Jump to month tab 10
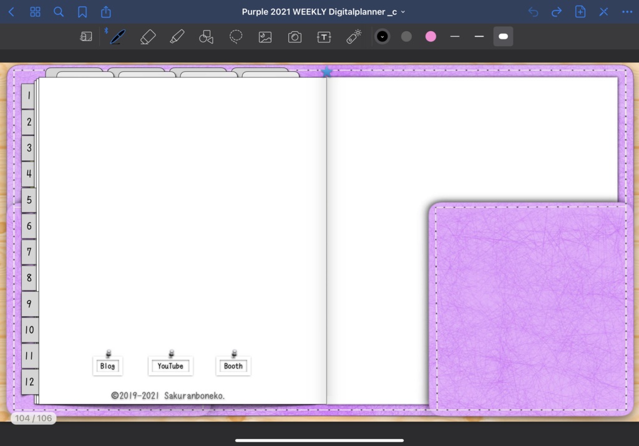This screenshot has height=446, width=639. pyautogui.click(x=30, y=330)
